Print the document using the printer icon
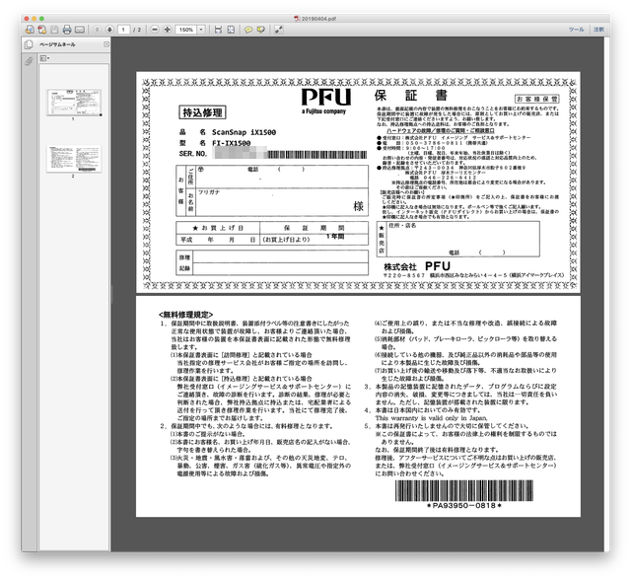Viewport: 631px width, 580px height. click(67, 30)
